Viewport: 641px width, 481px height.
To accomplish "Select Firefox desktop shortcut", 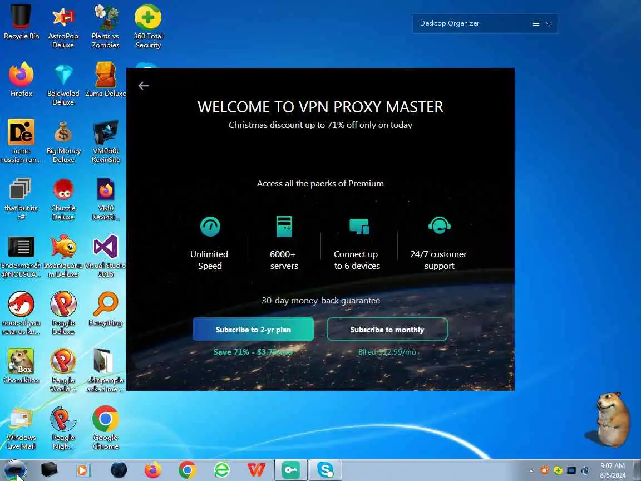I will 21,80.
